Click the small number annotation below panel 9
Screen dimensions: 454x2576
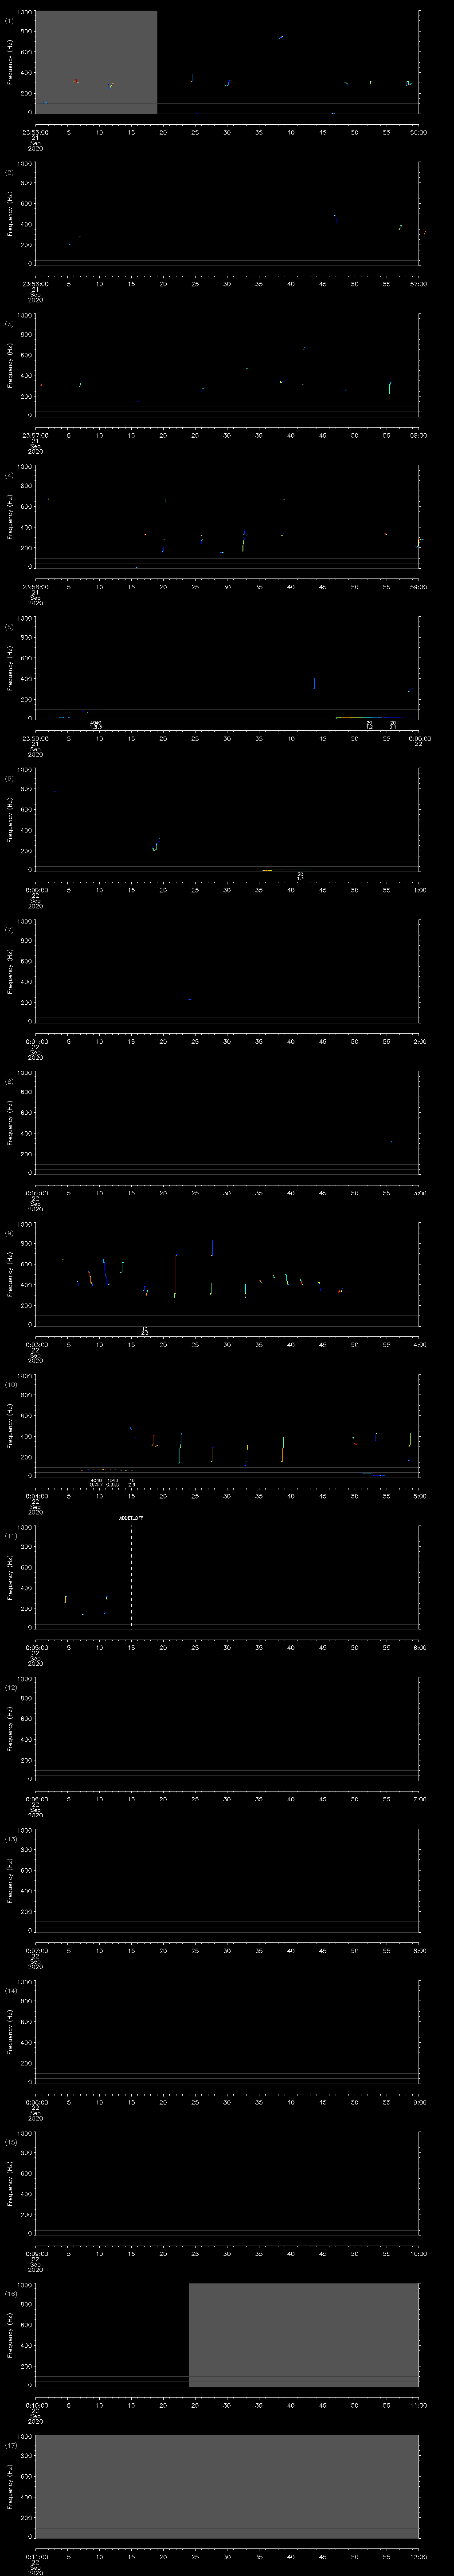click(145, 1331)
